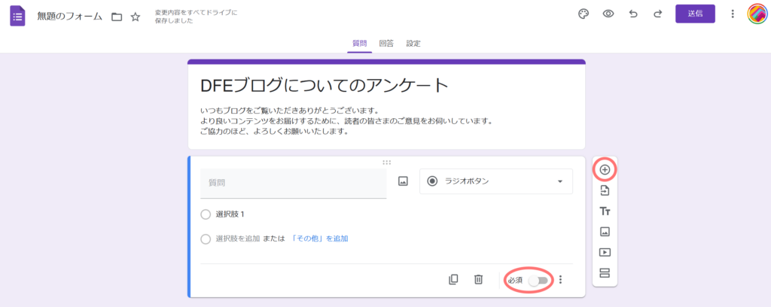Image resolution: width=771 pixels, height=307 pixels.
Task: Click the import questions icon
Action: click(605, 191)
